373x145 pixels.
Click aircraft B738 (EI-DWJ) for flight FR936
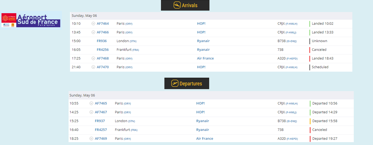[x=287, y=41]
